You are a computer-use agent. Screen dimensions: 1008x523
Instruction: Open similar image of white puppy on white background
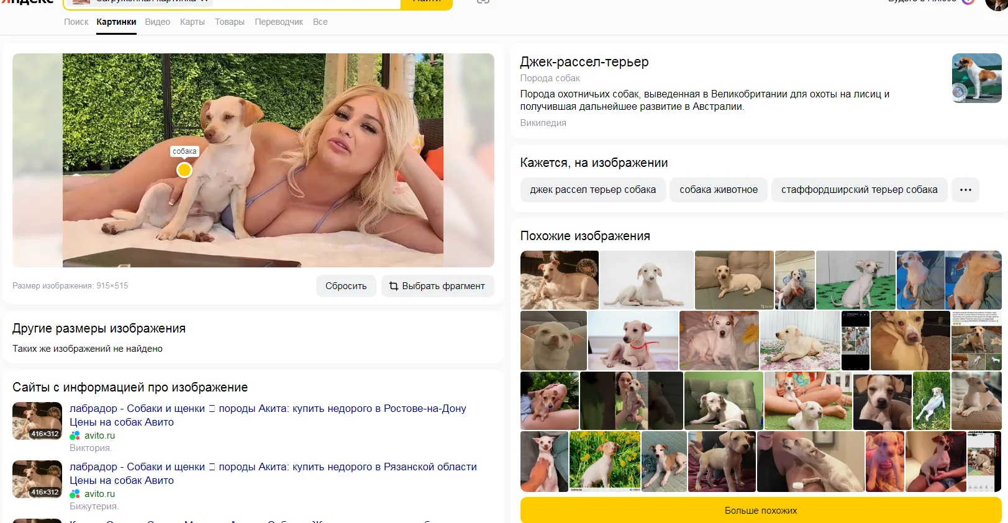pyautogui.click(x=647, y=280)
